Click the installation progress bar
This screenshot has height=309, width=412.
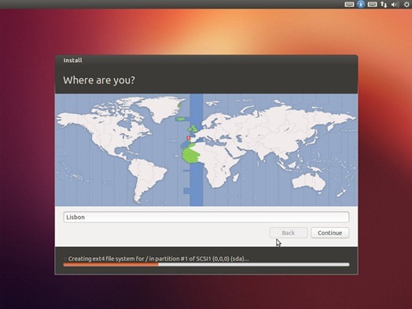tap(206, 265)
